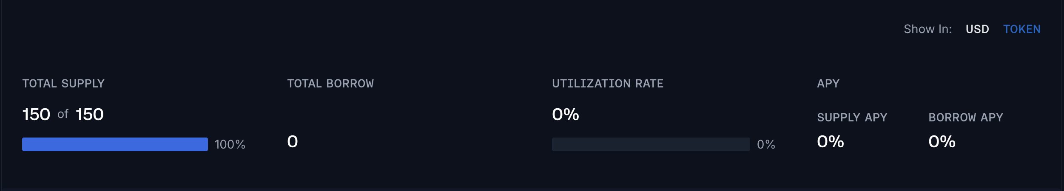Select the SUPPLY APY label
Viewport: 1064px width, 191px height.
pos(852,118)
